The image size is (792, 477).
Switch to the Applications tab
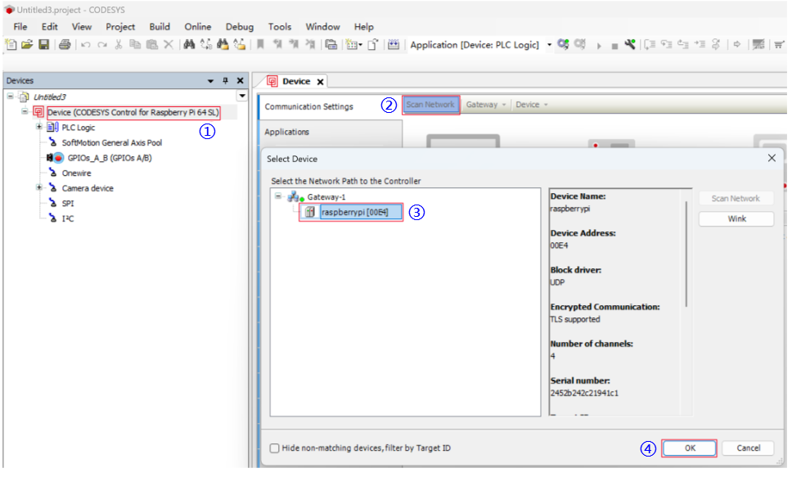coord(287,132)
